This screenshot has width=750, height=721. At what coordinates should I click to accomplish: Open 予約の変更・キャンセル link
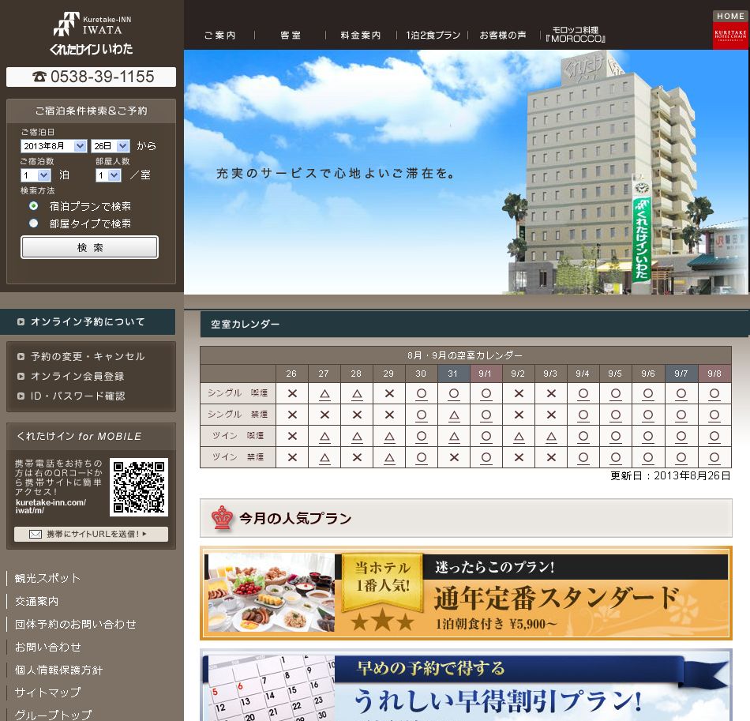point(88,356)
